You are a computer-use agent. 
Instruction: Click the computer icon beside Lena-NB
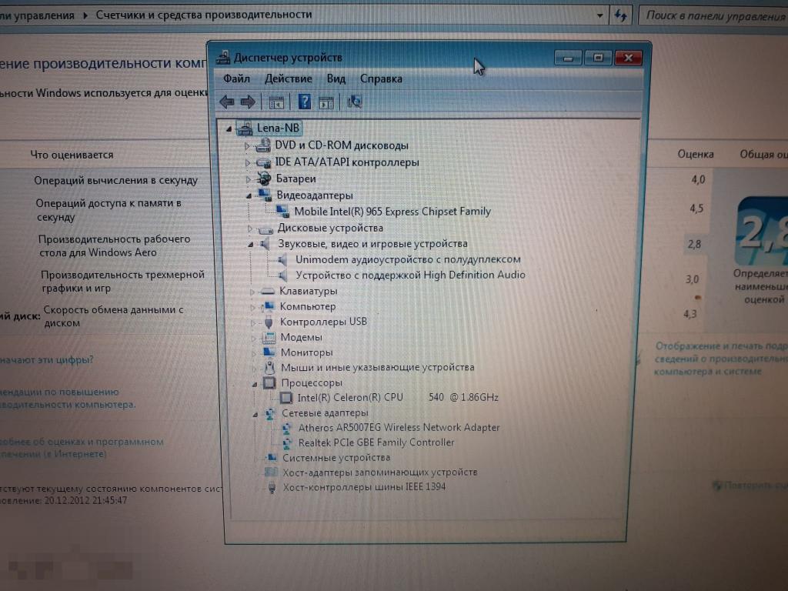point(245,129)
